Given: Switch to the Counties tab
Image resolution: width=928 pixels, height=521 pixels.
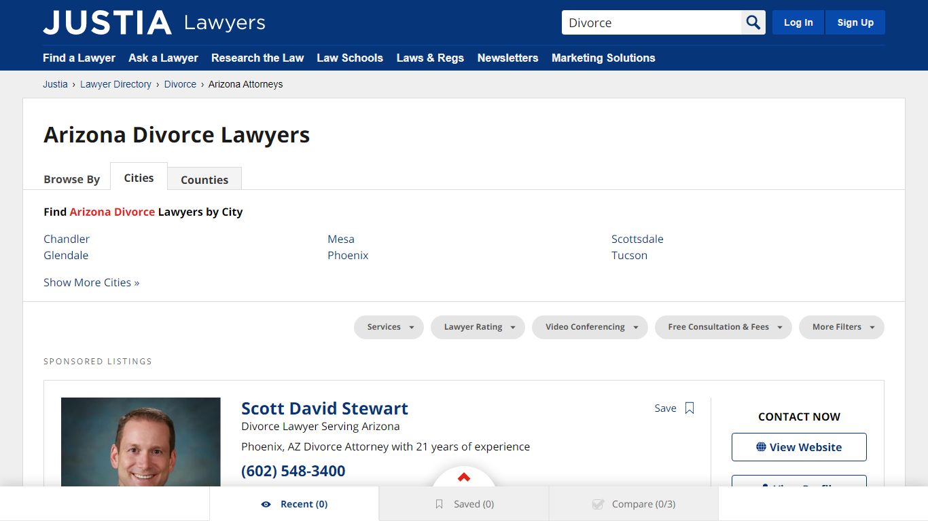Looking at the screenshot, I should 204,179.
